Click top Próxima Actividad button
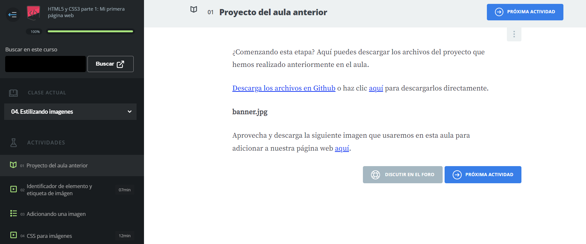 (x=525, y=12)
